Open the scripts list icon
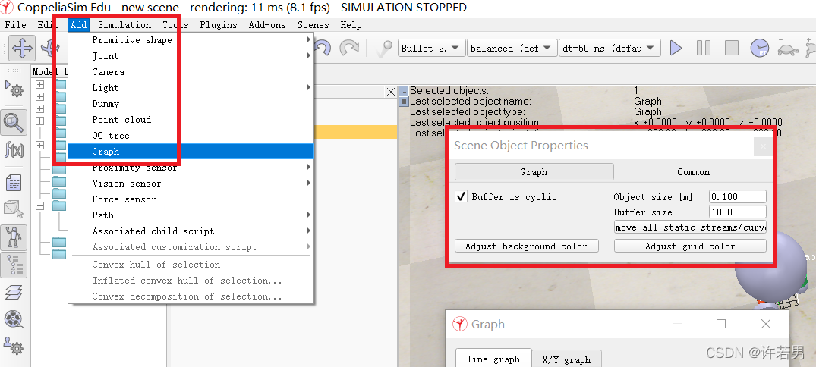This screenshot has height=367, width=816. [x=14, y=183]
